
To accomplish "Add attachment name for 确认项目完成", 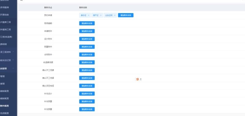I will click(87, 86).
